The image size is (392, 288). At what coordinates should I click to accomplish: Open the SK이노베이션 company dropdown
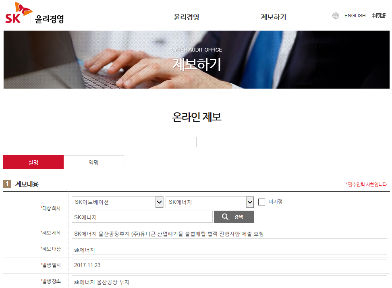pos(117,202)
